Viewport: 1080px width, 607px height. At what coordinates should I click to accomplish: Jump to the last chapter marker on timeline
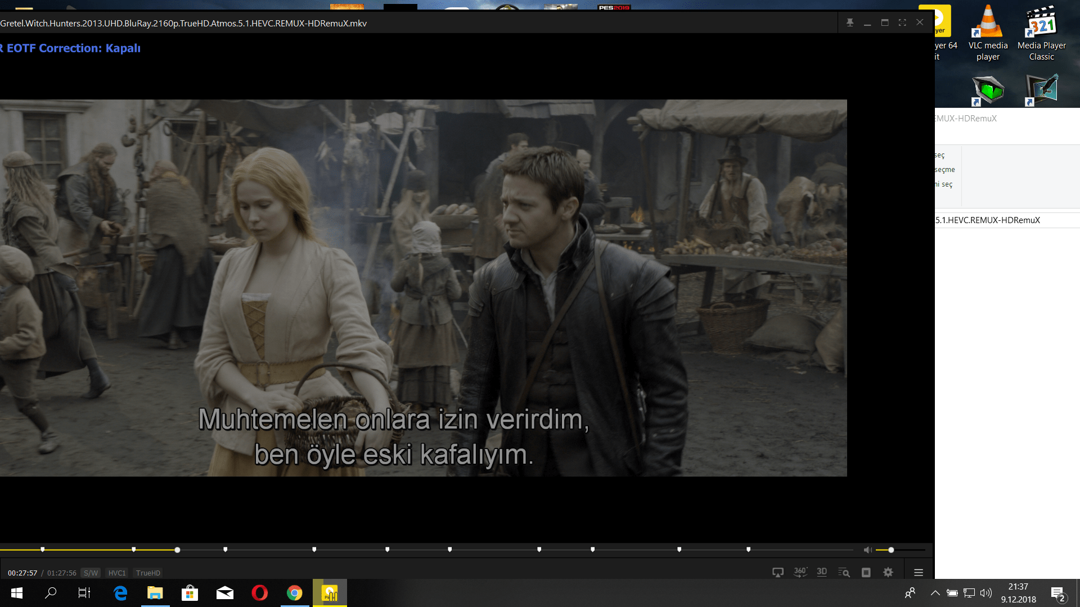point(748,549)
